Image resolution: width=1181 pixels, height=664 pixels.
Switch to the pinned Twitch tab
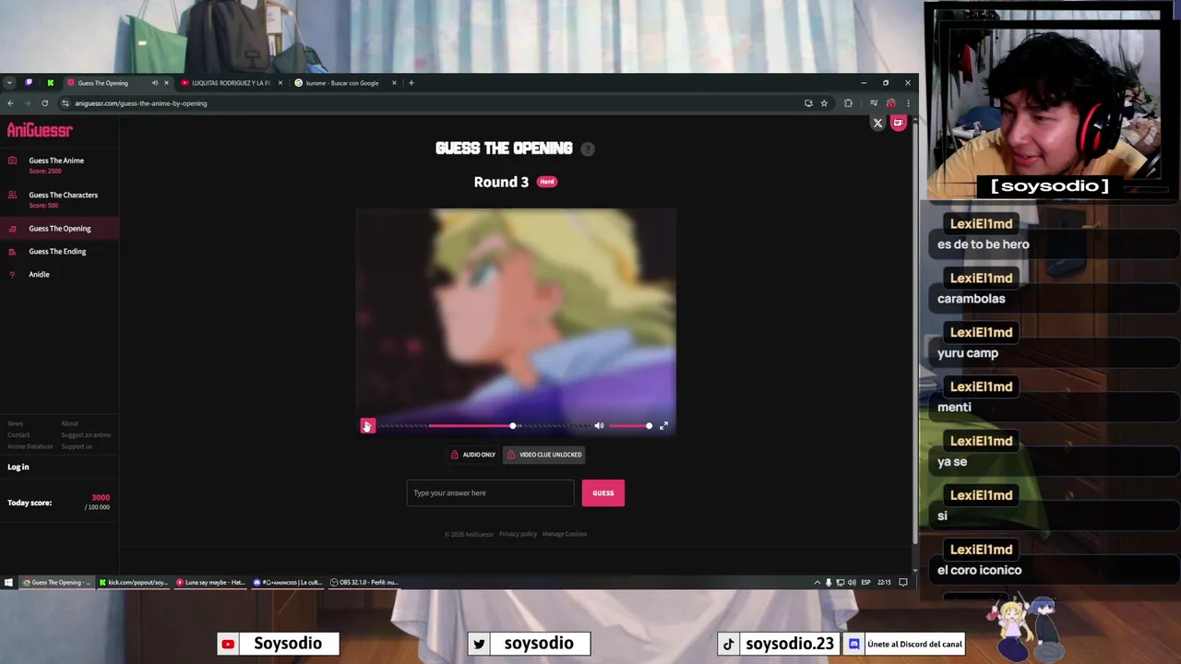[x=29, y=83]
